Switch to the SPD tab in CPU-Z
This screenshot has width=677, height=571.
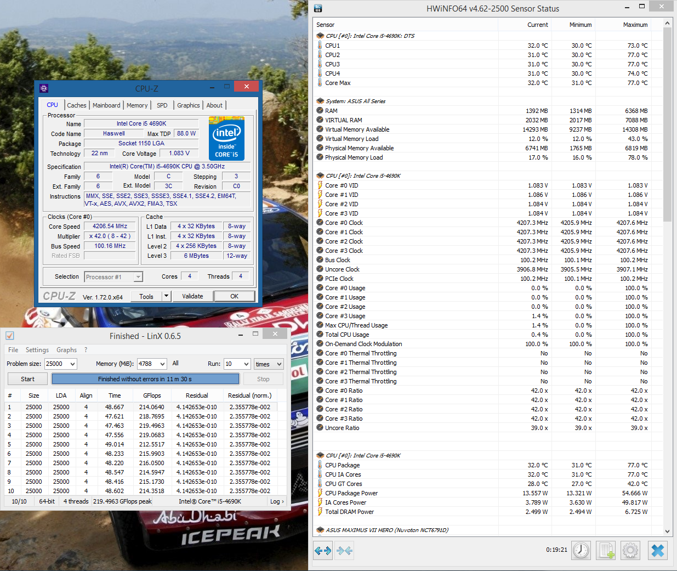pyautogui.click(x=162, y=105)
